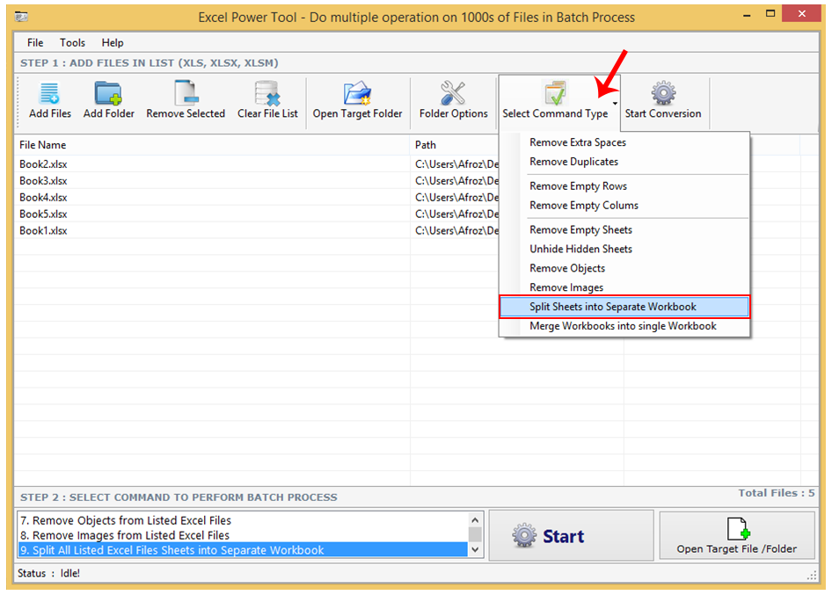The image size is (832, 595).
Task: Select Book5.xlsx in file list
Action: coord(43,214)
